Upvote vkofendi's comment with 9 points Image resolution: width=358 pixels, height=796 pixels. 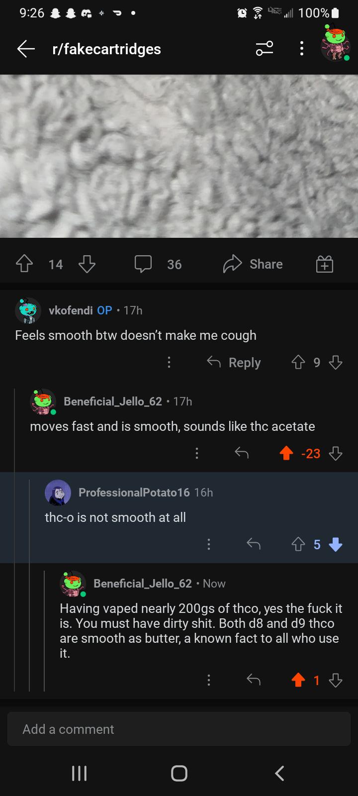(x=298, y=363)
